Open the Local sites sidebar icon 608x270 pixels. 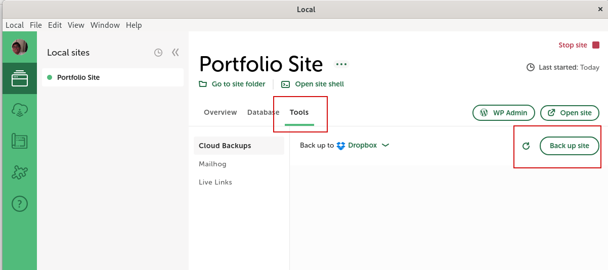[20, 78]
